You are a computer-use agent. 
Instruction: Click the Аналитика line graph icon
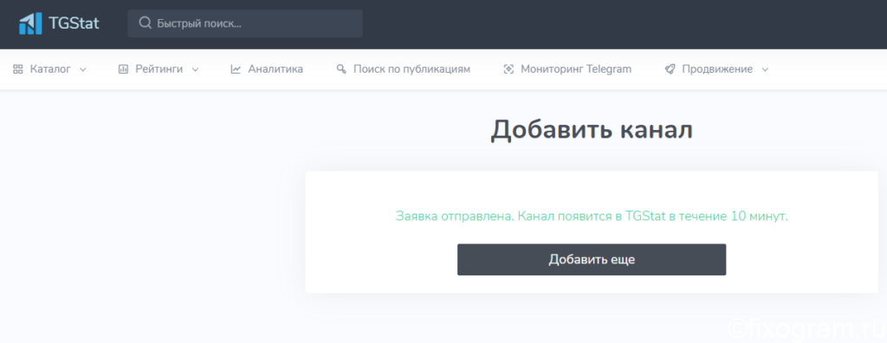click(x=236, y=69)
